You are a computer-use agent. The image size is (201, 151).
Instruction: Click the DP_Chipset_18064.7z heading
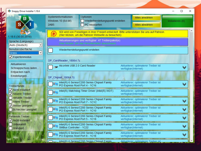61,77
